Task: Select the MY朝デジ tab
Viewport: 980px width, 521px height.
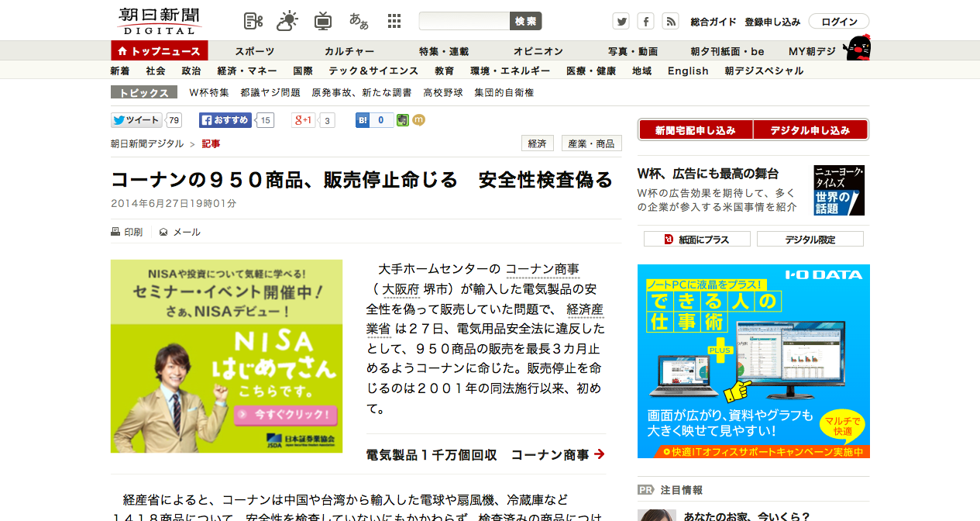Action: tap(812, 51)
